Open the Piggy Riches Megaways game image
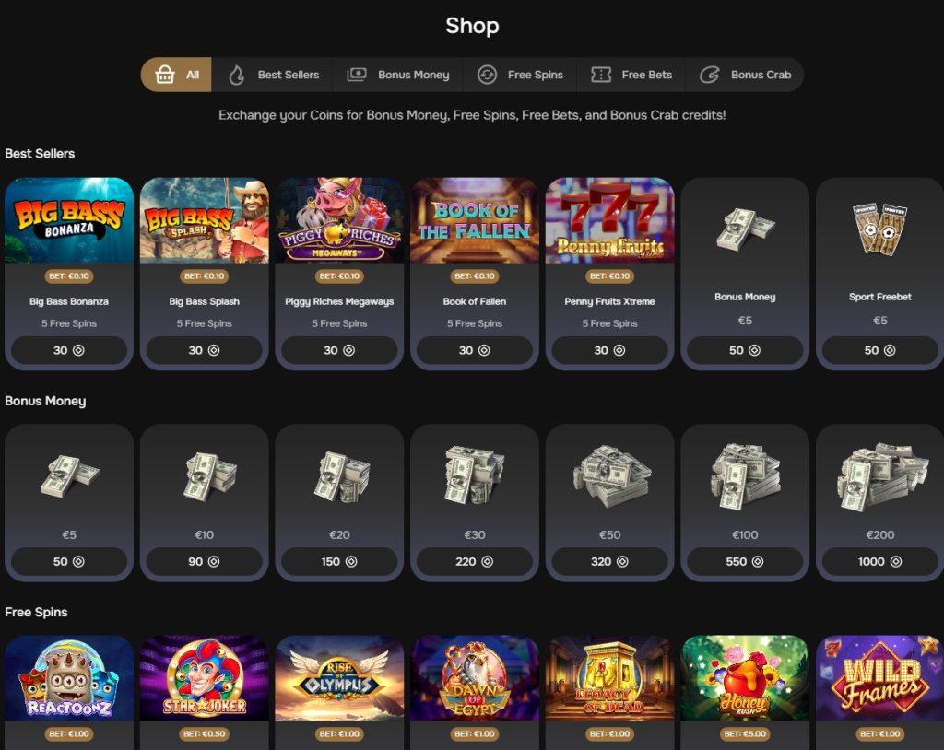The image size is (944, 750). 339,220
